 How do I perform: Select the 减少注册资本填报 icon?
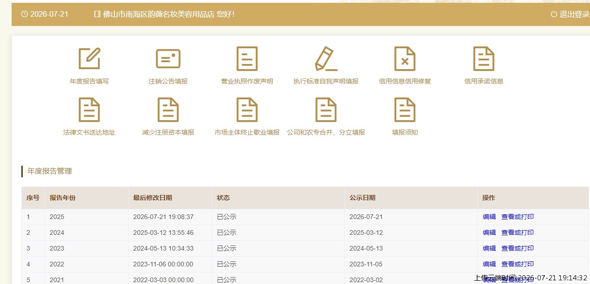pyautogui.click(x=168, y=110)
